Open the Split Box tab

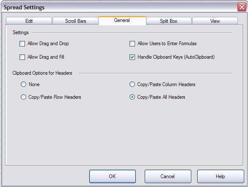click(168, 21)
